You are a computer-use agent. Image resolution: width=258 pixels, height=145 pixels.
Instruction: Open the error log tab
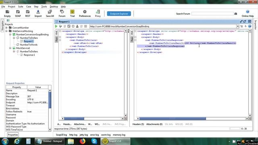[x=94, y=135]
